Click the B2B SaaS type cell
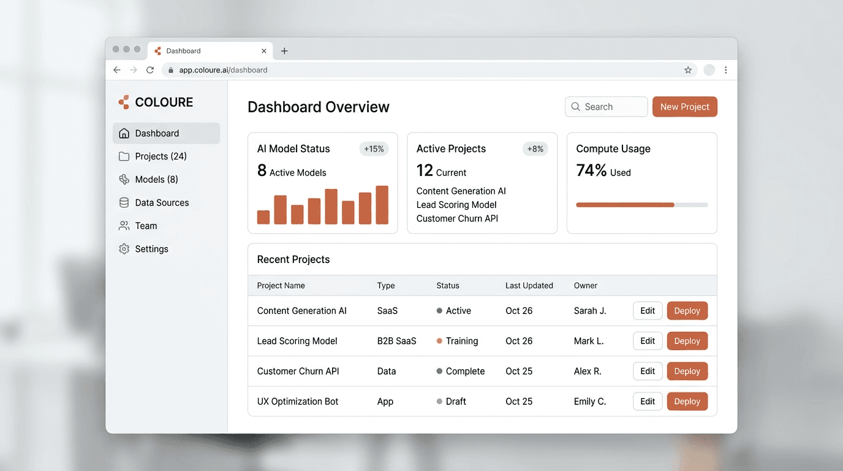Screen dimensions: 843x471 pyautogui.click(x=397, y=341)
